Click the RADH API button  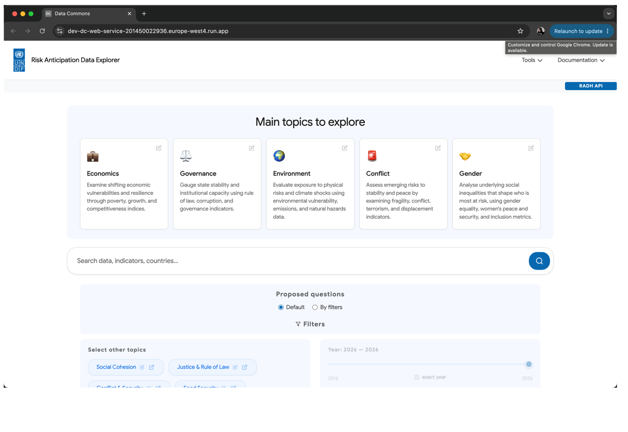(x=590, y=86)
